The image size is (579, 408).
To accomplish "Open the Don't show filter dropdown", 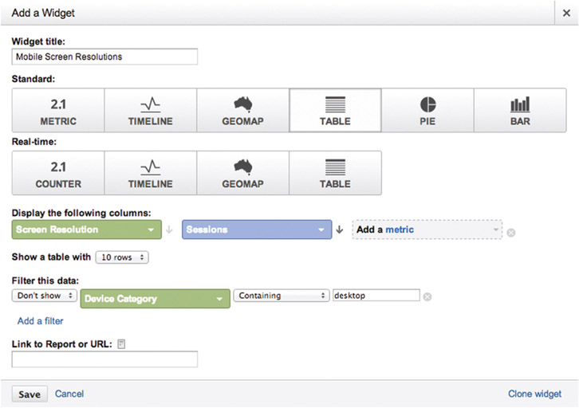I will [x=45, y=296].
